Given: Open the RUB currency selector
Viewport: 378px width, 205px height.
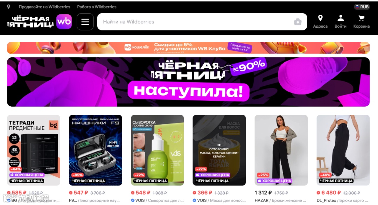Looking at the screenshot, I should click(362, 7).
